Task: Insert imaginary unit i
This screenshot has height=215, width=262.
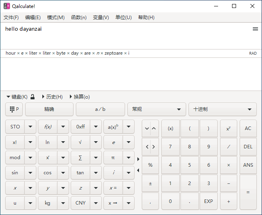Action: pyautogui.click(x=113, y=173)
